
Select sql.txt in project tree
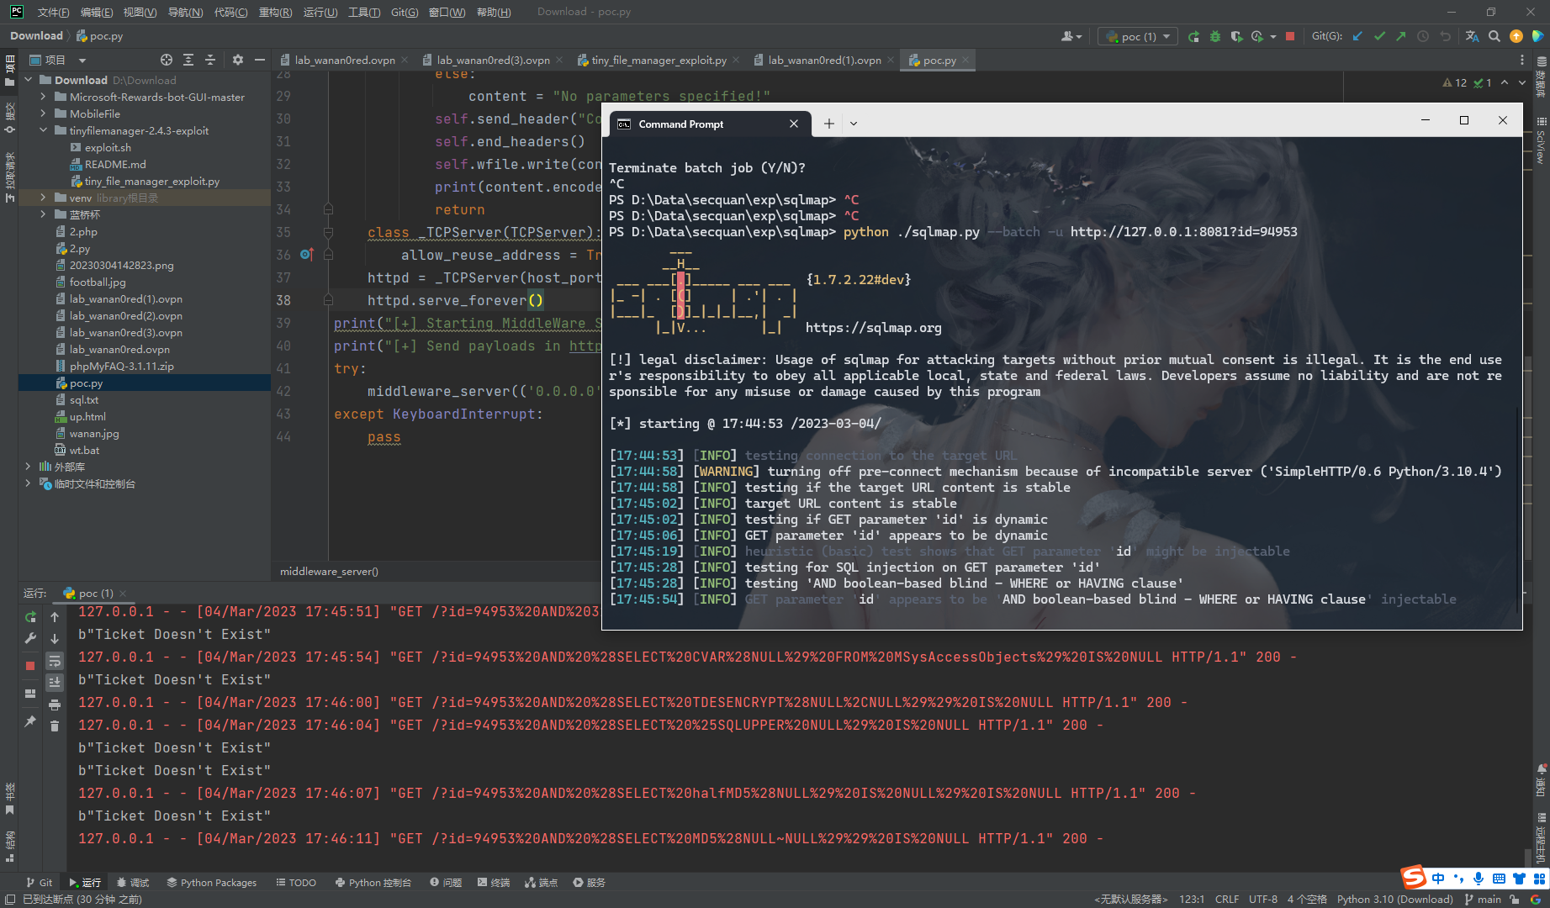click(145, 399)
